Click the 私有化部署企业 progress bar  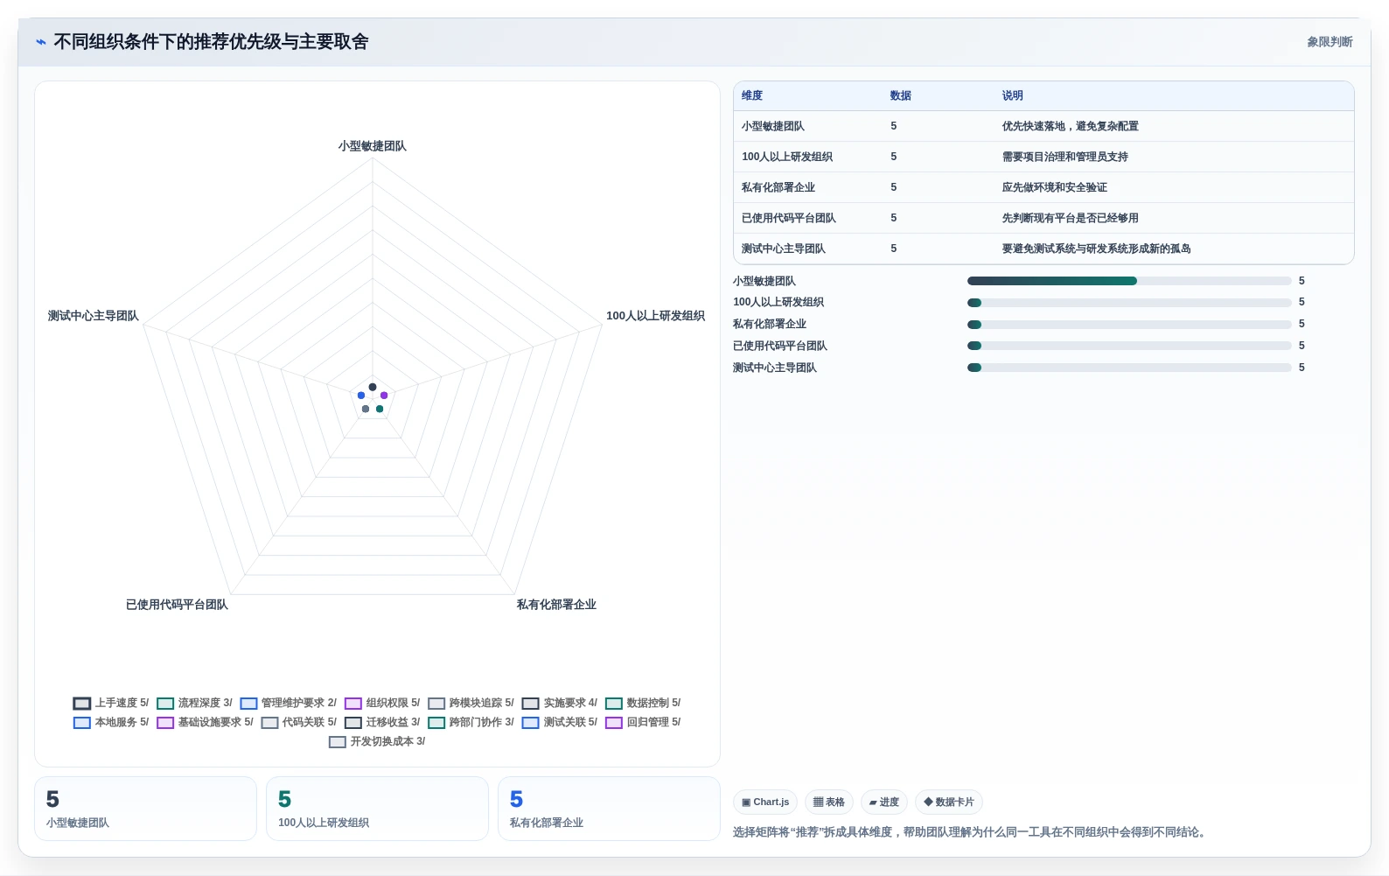[1129, 325]
